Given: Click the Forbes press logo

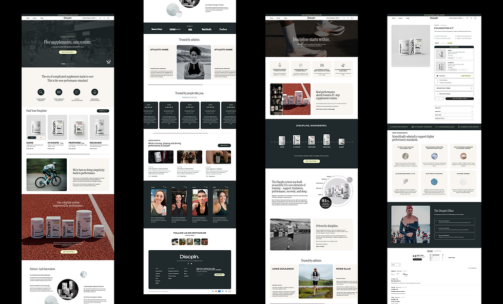Looking at the screenshot, I should (x=223, y=29).
